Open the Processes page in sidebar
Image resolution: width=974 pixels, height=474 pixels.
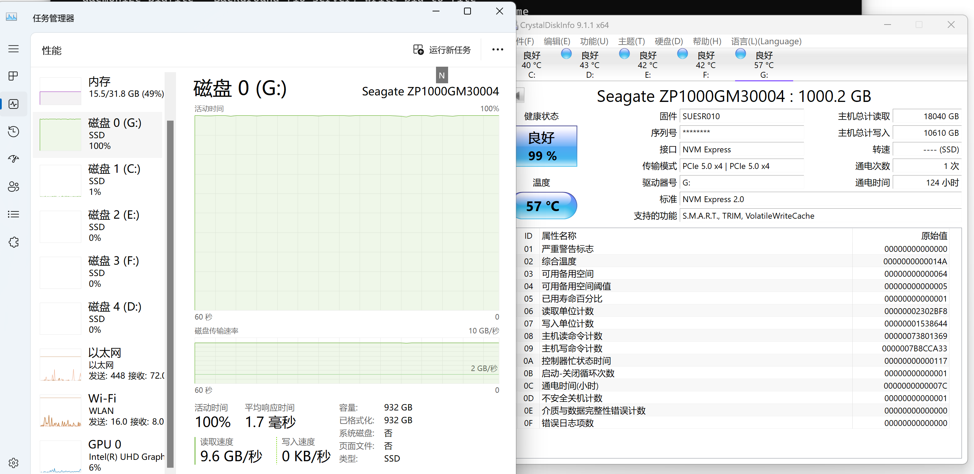point(13,76)
